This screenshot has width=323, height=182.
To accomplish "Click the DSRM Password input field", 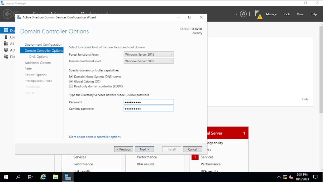I will click(x=148, y=102).
